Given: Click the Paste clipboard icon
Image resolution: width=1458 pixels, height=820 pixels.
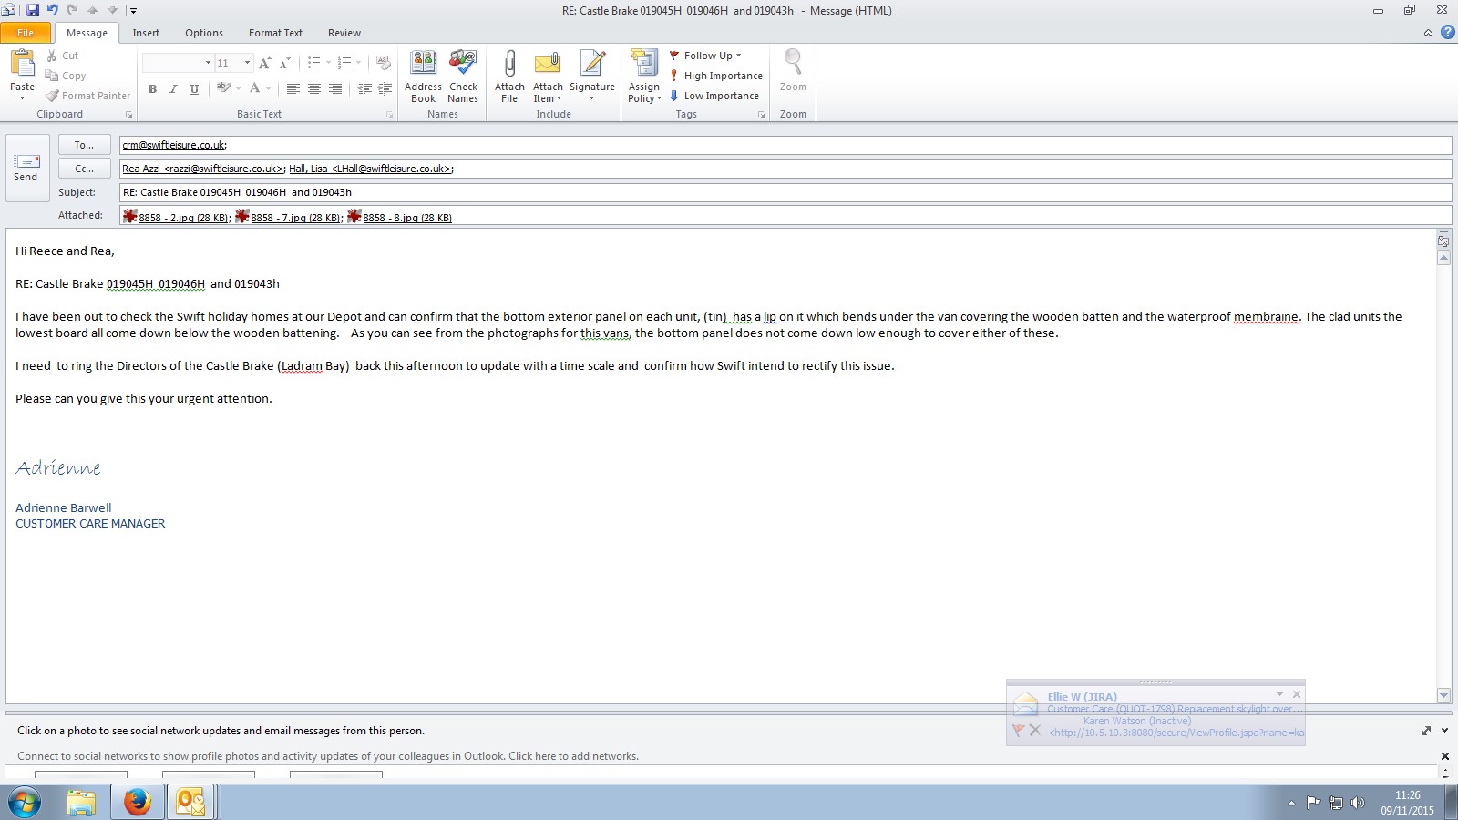Looking at the screenshot, I should click(22, 64).
